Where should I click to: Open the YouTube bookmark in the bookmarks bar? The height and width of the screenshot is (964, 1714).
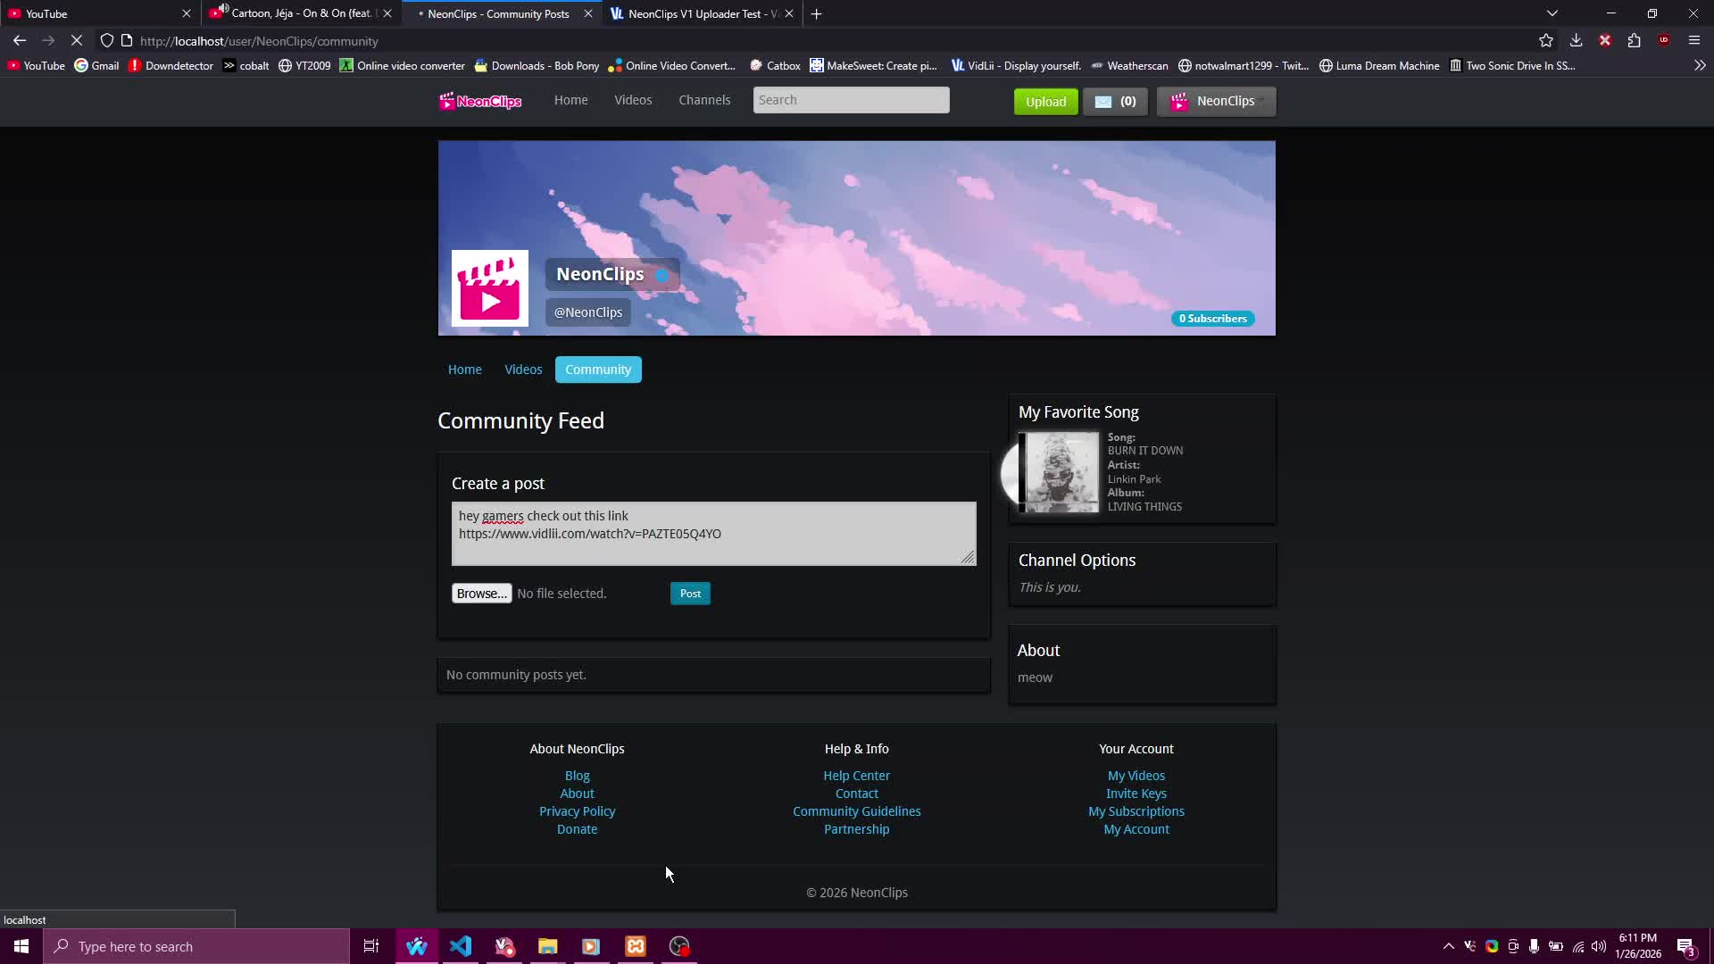point(35,65)
